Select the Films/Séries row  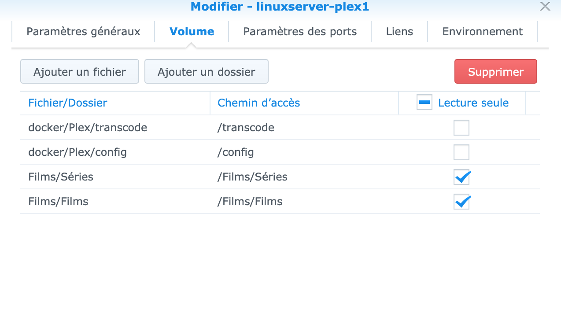61,177
